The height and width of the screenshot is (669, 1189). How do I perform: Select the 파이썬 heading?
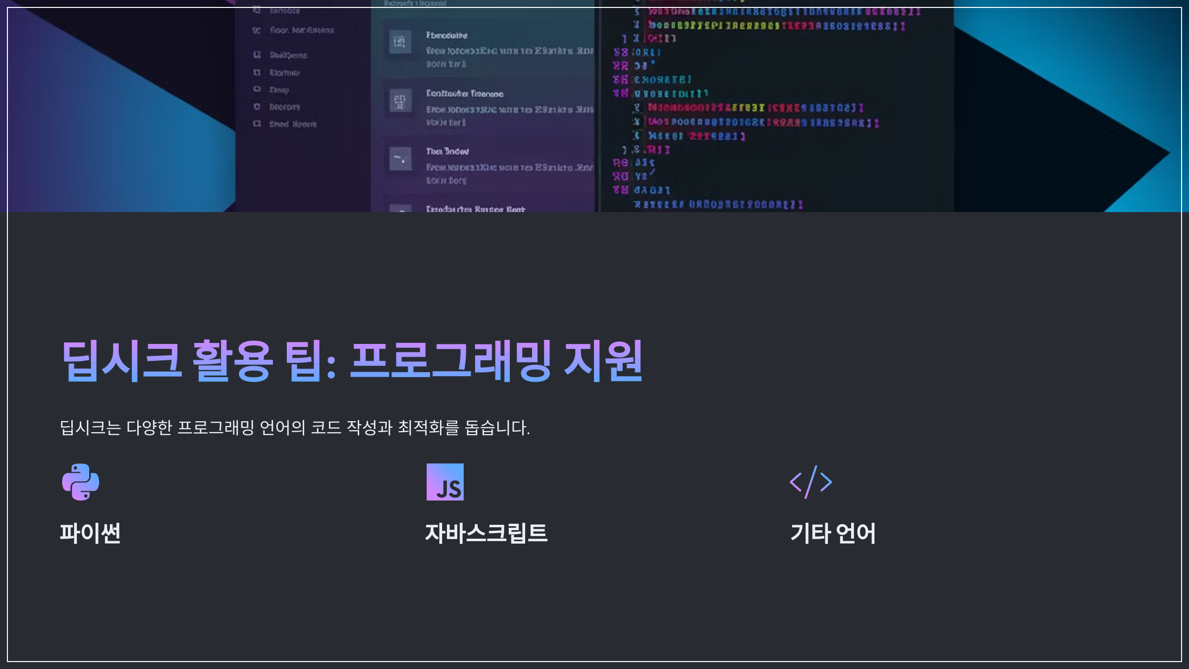pos(90,533)
